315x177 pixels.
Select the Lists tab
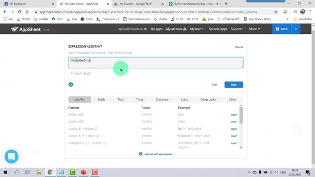coord(185,99)
